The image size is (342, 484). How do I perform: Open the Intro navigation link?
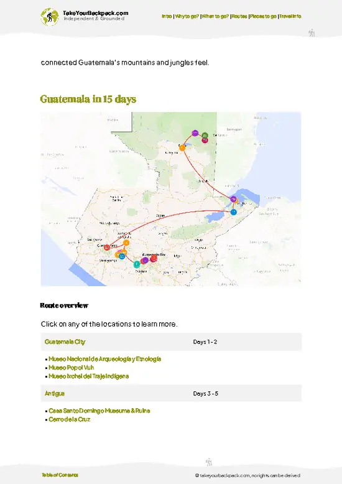tap(167, 16)
